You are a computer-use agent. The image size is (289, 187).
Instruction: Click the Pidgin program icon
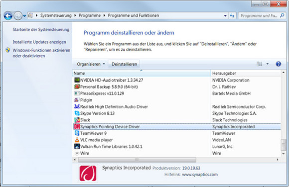click(x=77, y=100)
